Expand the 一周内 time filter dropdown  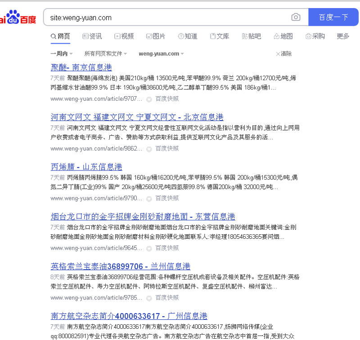click(62, 54)
